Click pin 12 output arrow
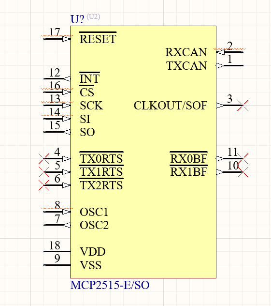Viewport: 271px width, 306px height. 67,78
